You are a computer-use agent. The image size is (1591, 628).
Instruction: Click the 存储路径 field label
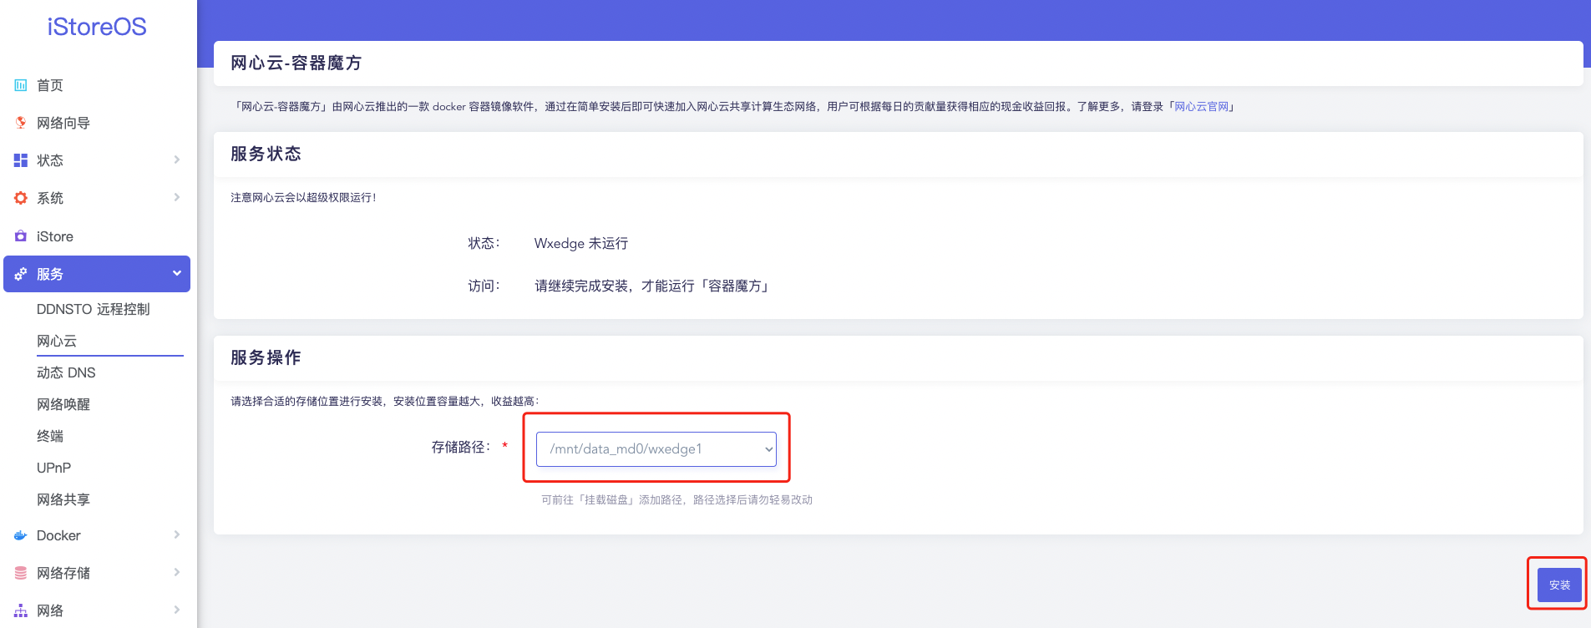(460, 447)
